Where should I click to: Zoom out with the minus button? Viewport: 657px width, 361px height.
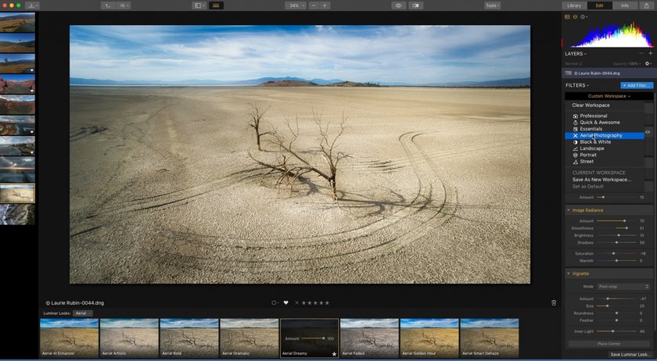pyautogui.click(x=314, y=5)
